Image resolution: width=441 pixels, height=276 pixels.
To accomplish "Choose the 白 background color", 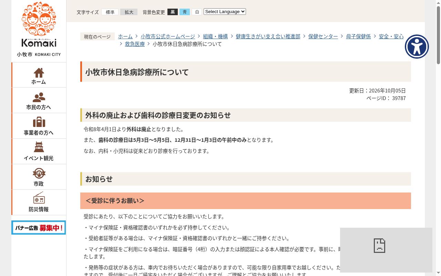I will [197, 12].
